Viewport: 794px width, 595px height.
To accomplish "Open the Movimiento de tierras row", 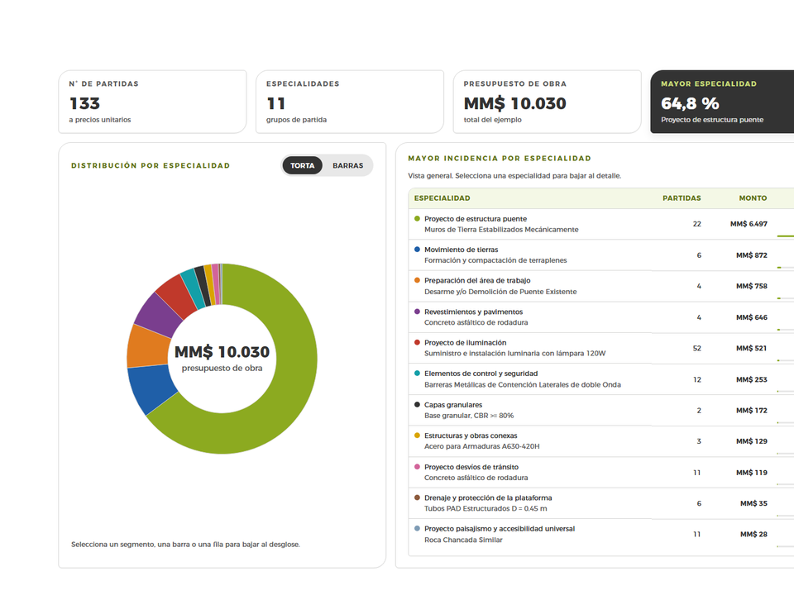I will tap(601, 255).
